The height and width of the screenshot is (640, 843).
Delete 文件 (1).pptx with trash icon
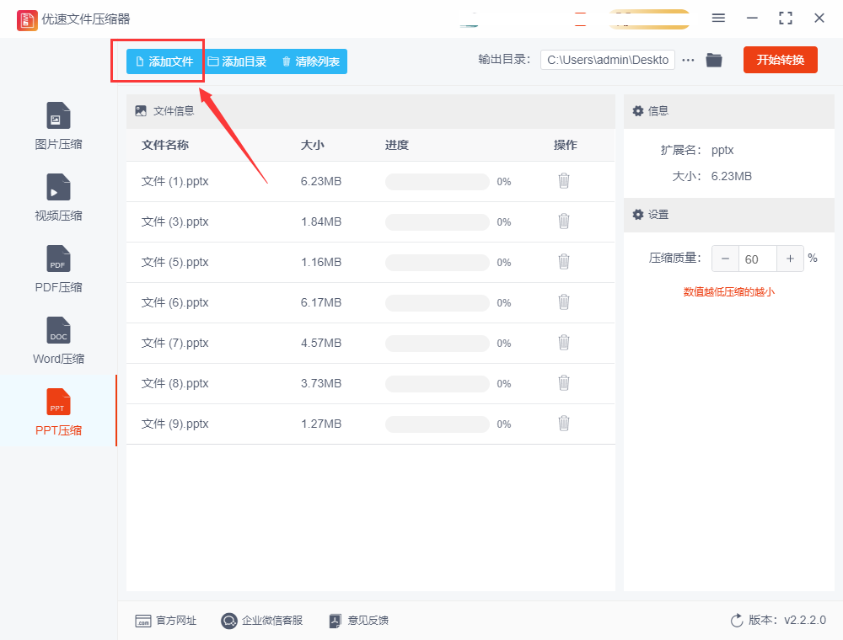(x=563, y=181)
